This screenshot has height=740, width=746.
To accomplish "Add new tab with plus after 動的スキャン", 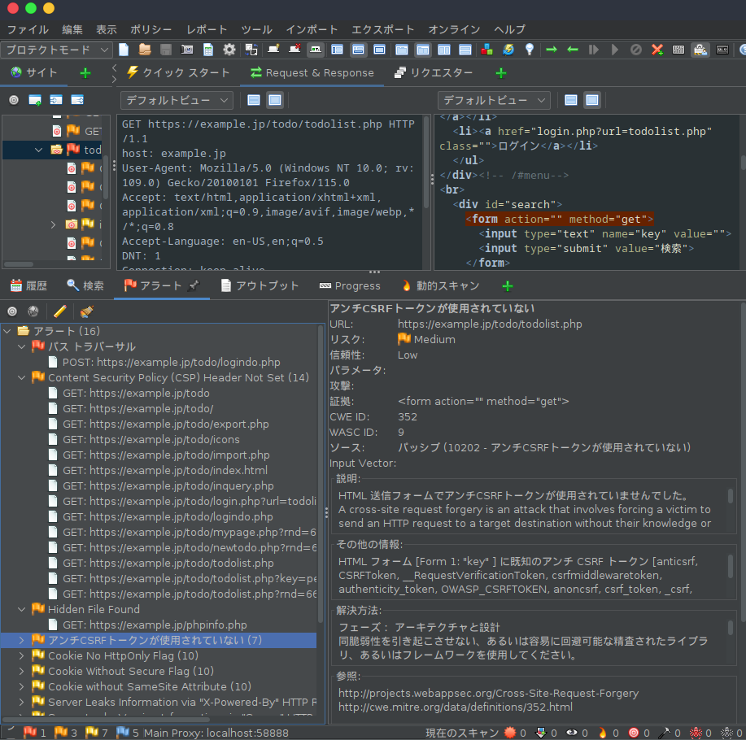I will [x=508, y=286].
